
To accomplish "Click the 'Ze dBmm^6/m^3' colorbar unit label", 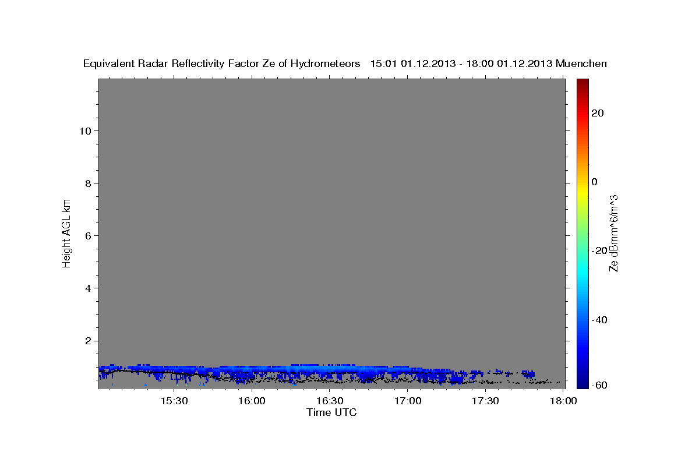I will pyautogui.click(x=613, y=233).
